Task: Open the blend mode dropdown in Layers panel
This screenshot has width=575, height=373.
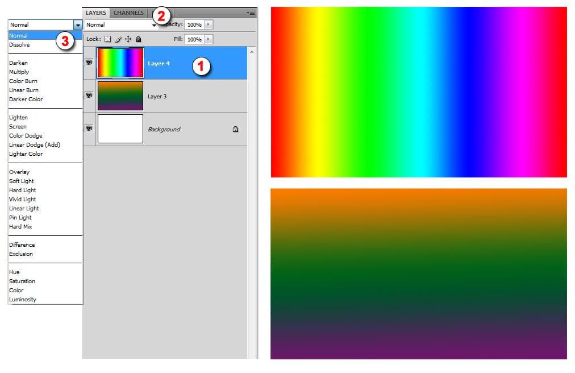Action: [120, 24]
